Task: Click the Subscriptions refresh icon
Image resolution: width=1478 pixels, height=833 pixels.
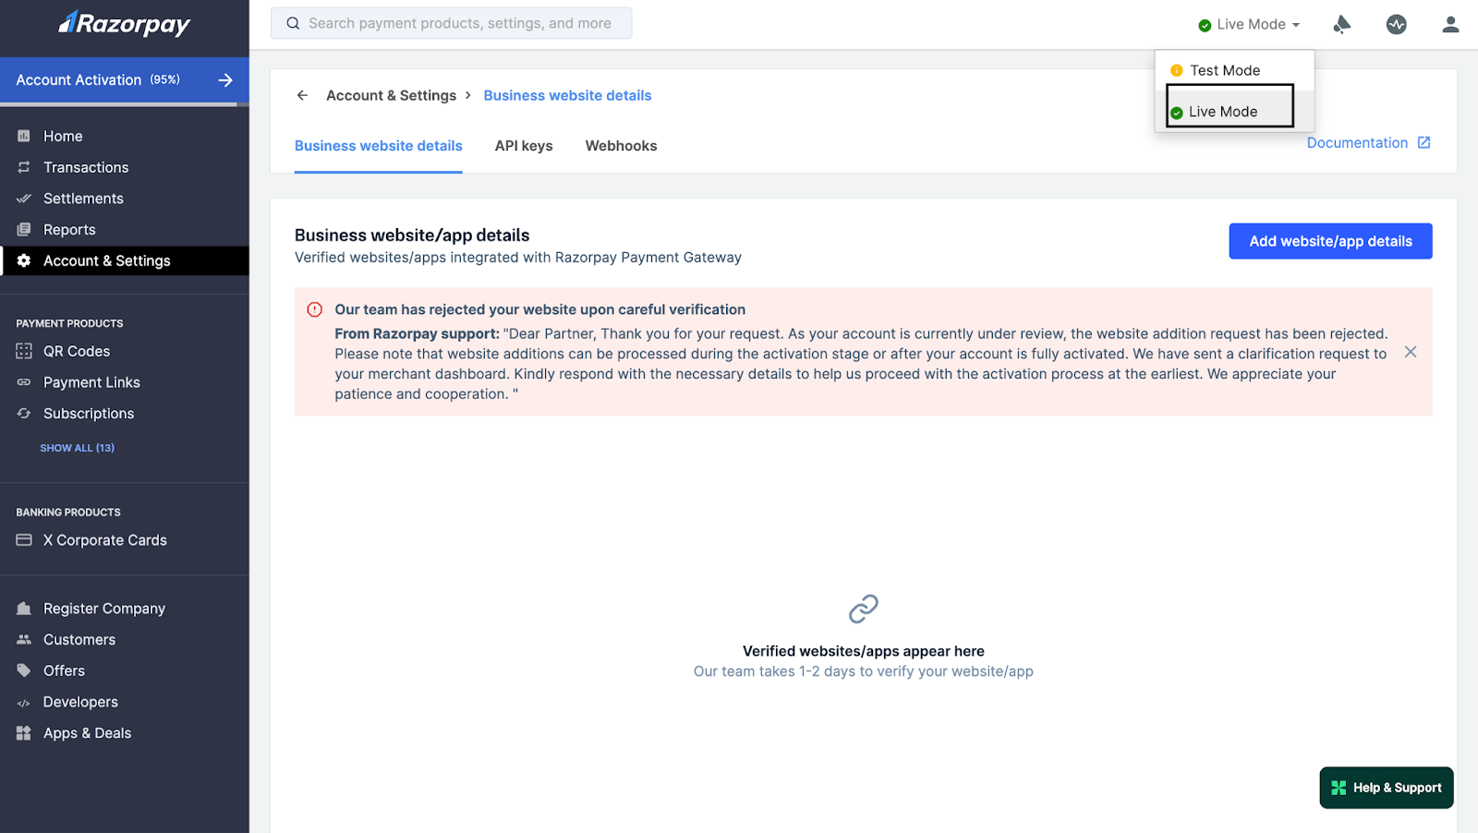Action: (x=24, y=414)
